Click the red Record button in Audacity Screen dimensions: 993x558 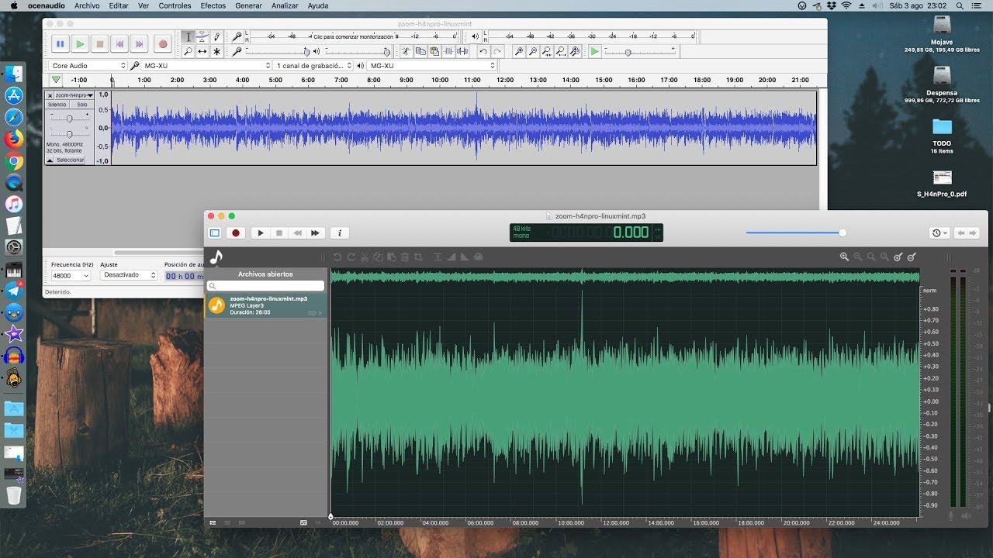pos(162,44)
